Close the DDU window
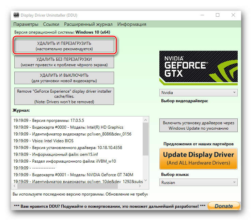 click(233, 15)
